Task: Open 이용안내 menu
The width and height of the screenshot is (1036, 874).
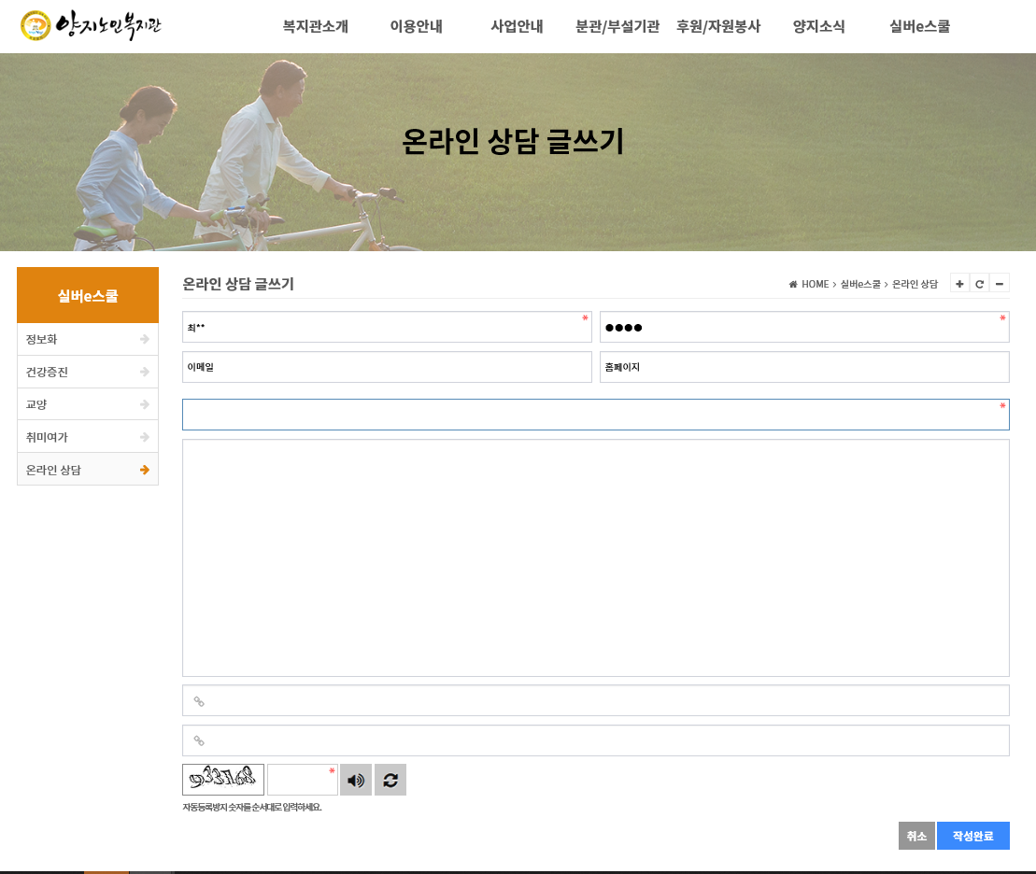Action: (417, 26)
